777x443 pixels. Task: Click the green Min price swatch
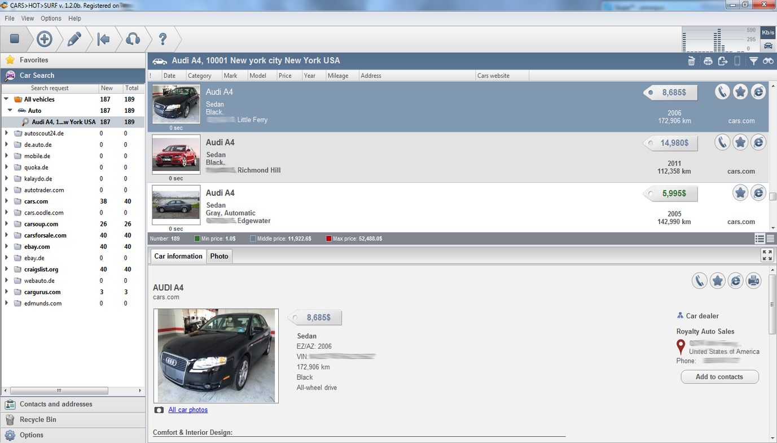197,239
